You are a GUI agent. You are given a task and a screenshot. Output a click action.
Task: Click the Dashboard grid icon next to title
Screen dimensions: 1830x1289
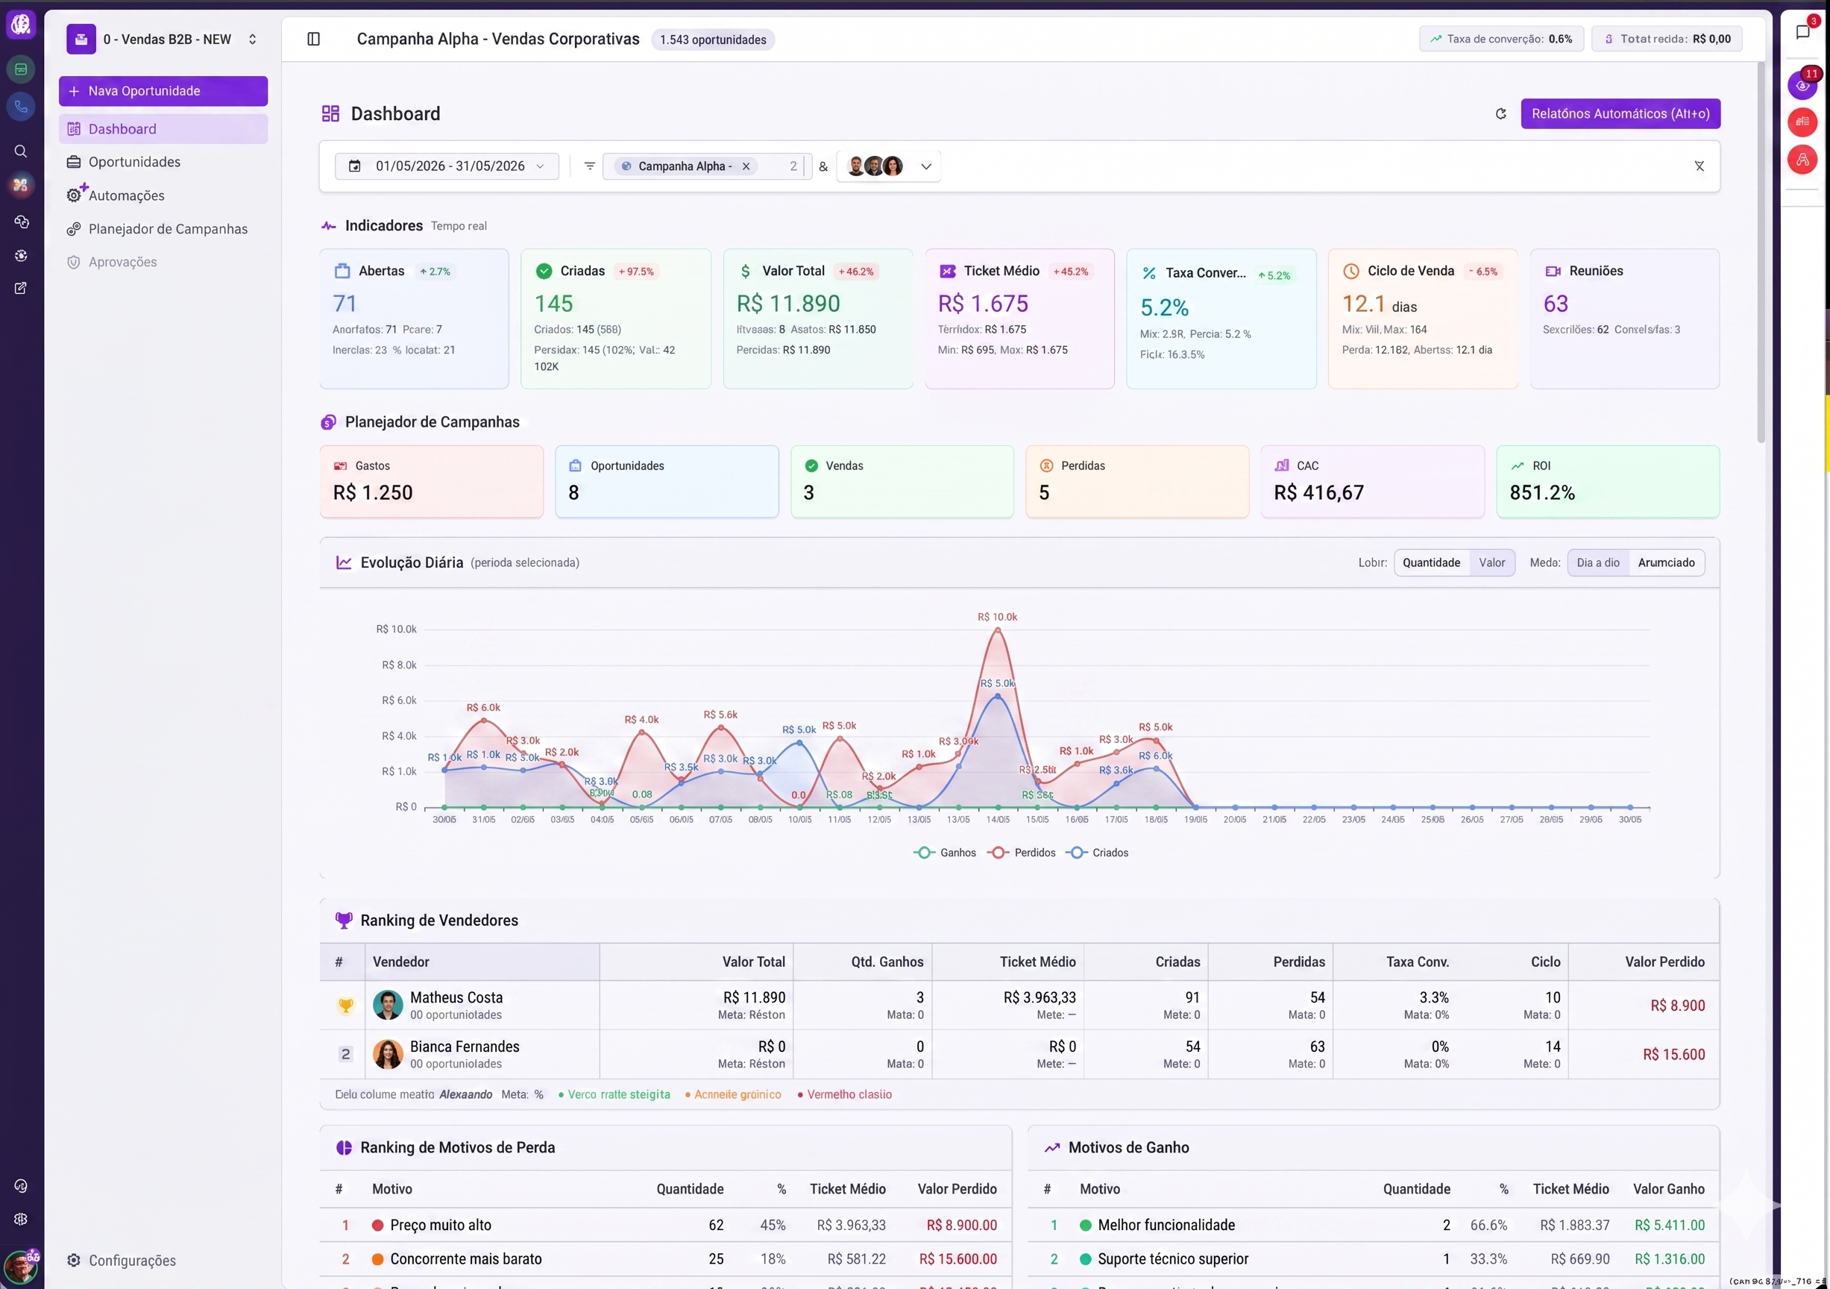click(x=331, y=114)
